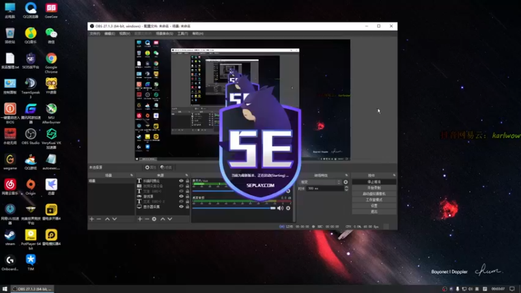Open the OBS Studio desktop shortcut
This screenshot has width=521, height=293.
point(31,137)
